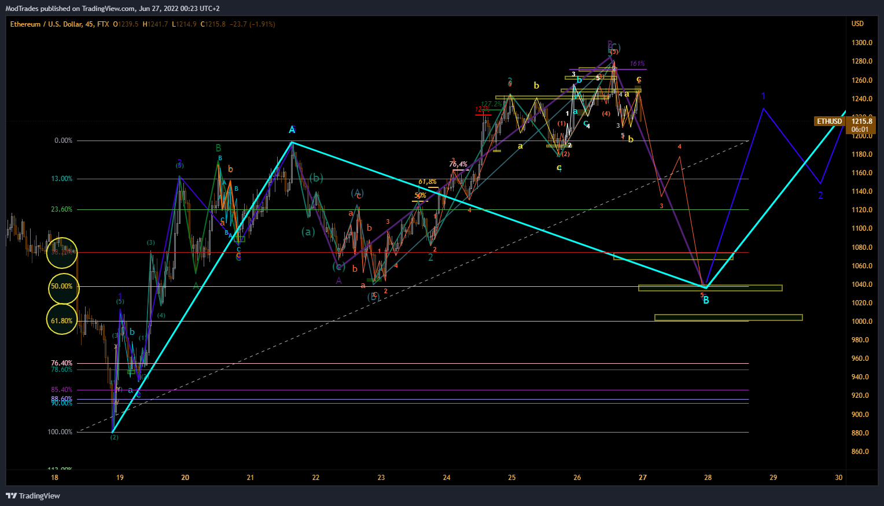Click the 1260.0 price axis label
Screen dimensions: 884x506
click(x=861, y=80)
